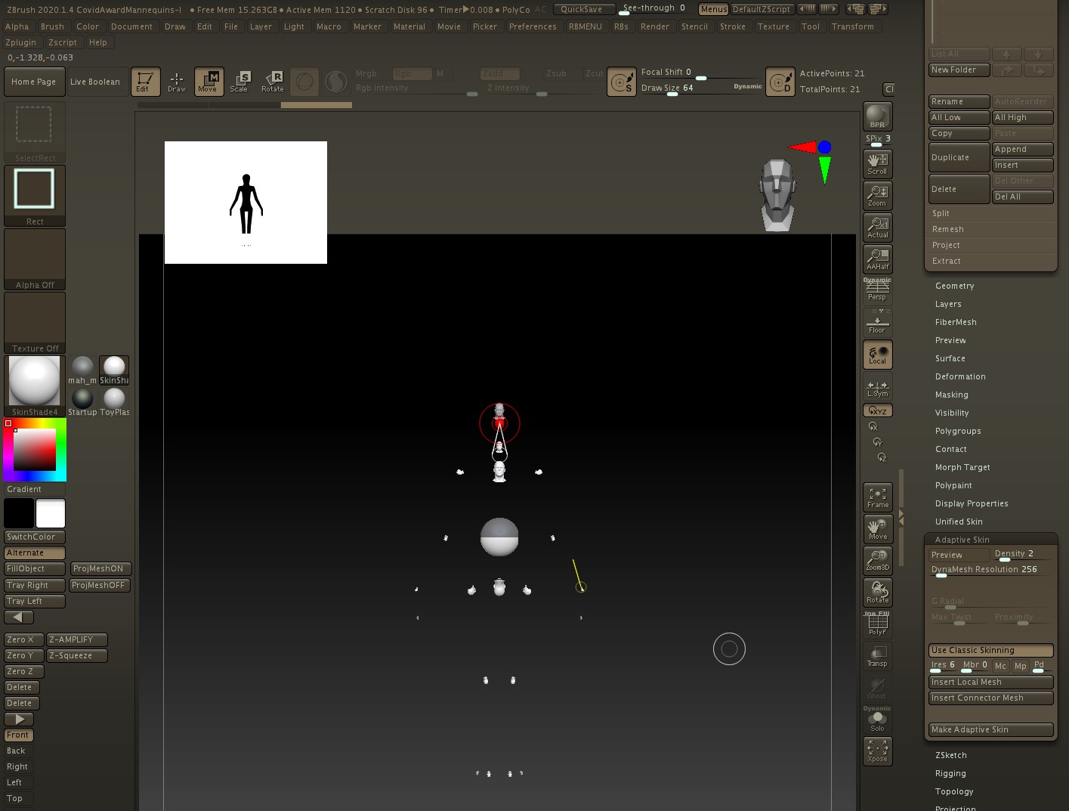Activate the Rotate 3D tool
Screen dimensions: 1069x811
877,593
